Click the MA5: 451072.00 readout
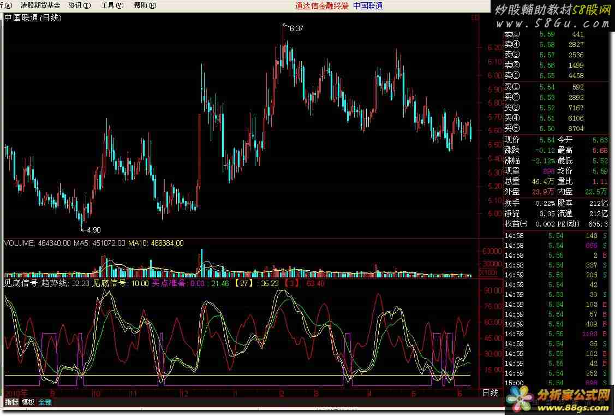Screen dimensions: 615x416 point(100,243)
